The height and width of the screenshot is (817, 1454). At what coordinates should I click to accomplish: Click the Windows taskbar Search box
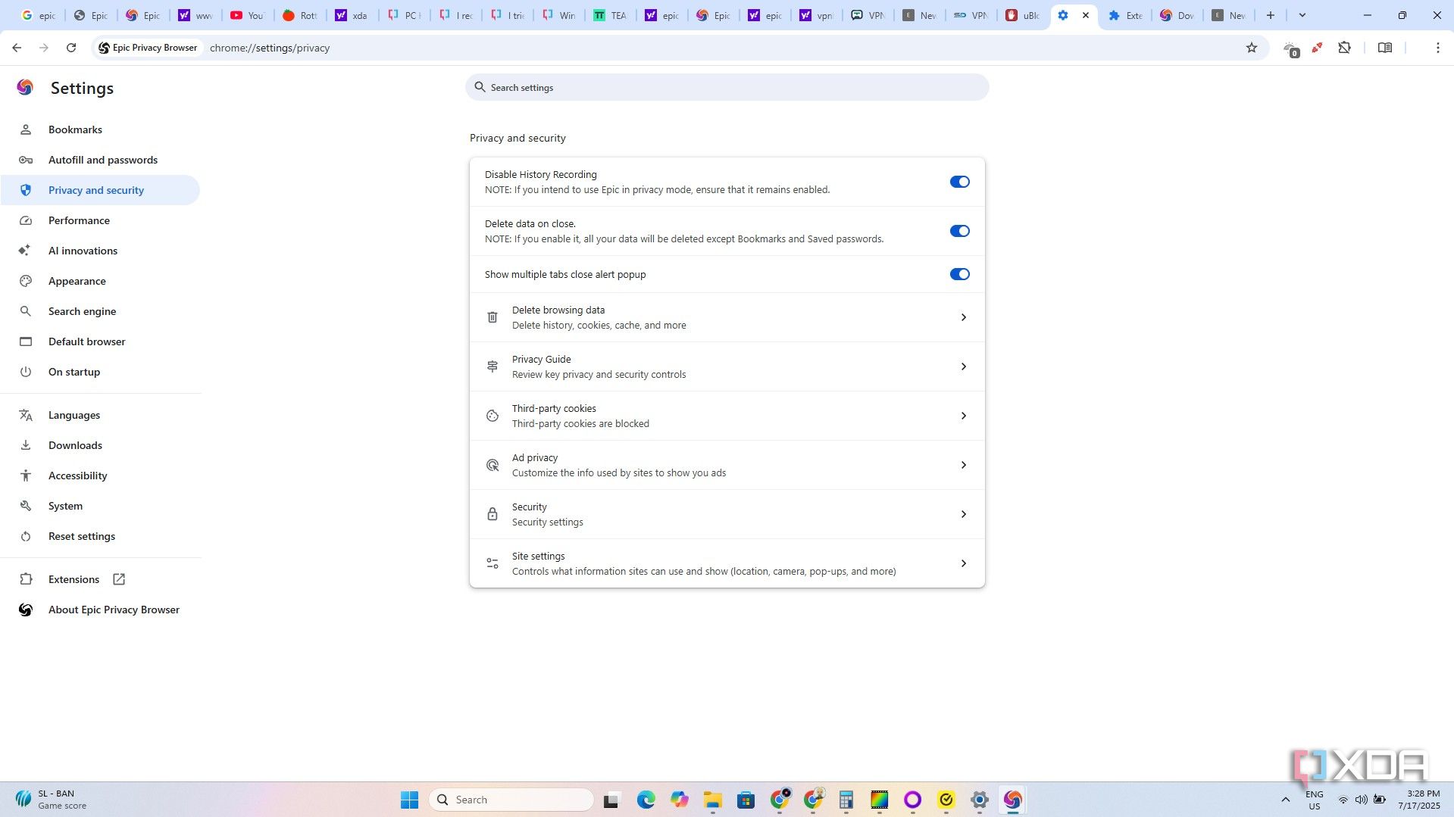click(511, 800)
